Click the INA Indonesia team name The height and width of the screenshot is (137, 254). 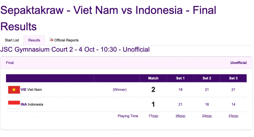click(x=32, y=104)
